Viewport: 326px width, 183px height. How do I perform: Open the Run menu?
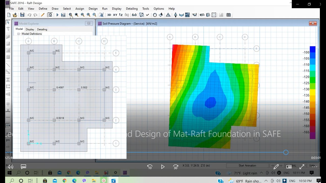[x=105, y=9]
